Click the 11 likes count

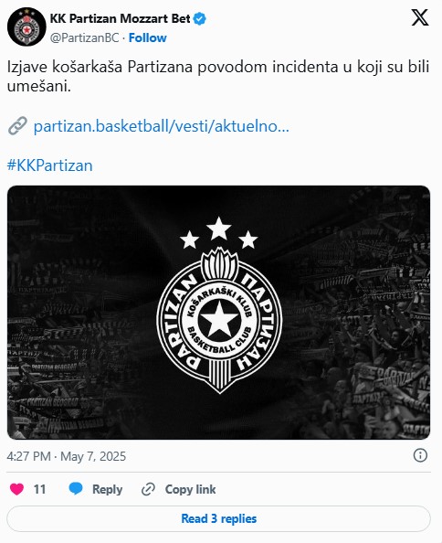click(39, 489)
